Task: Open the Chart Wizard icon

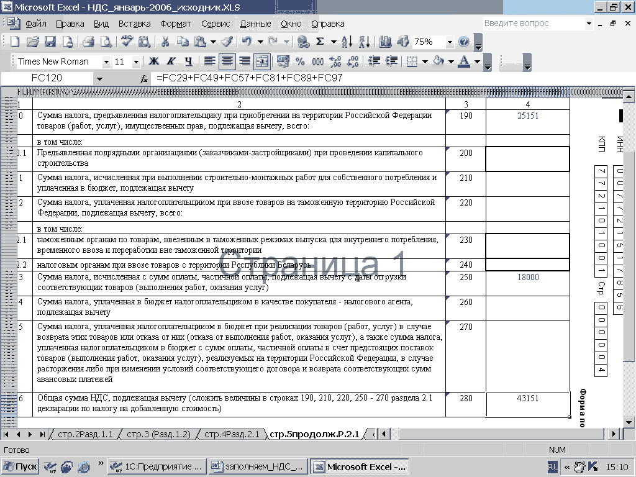Action: [386, 42]
